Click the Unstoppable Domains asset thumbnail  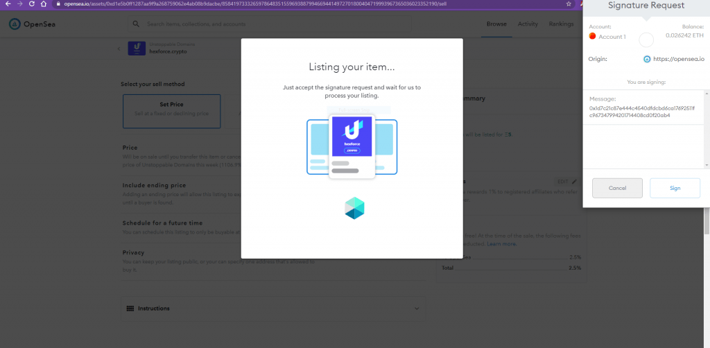coord(137,49)
